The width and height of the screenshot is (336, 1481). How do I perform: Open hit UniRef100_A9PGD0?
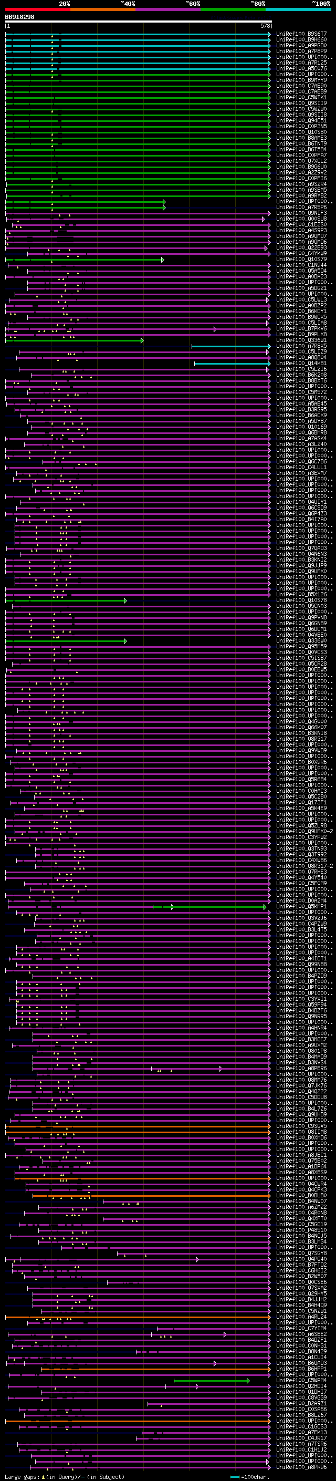pos(301,45)
